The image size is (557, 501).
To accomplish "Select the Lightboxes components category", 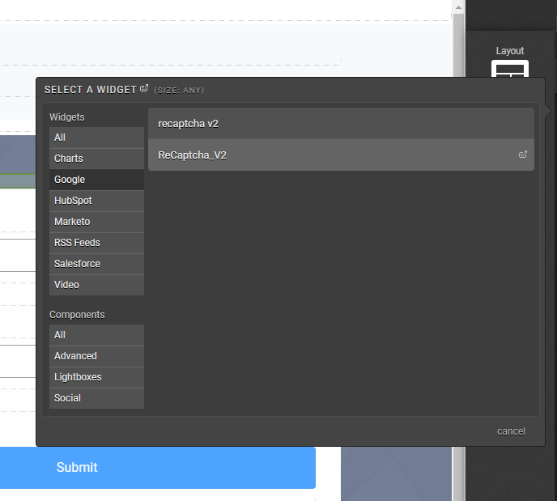I will point(96,376).
